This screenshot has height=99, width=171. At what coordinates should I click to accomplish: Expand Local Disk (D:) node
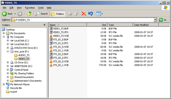[8, 44]
